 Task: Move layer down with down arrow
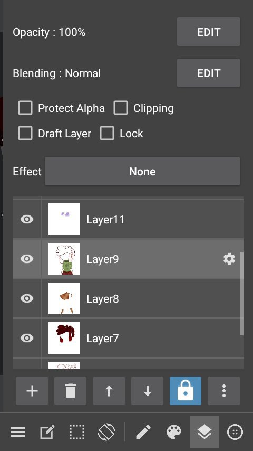pyautogui.click(x=148, y=391)
